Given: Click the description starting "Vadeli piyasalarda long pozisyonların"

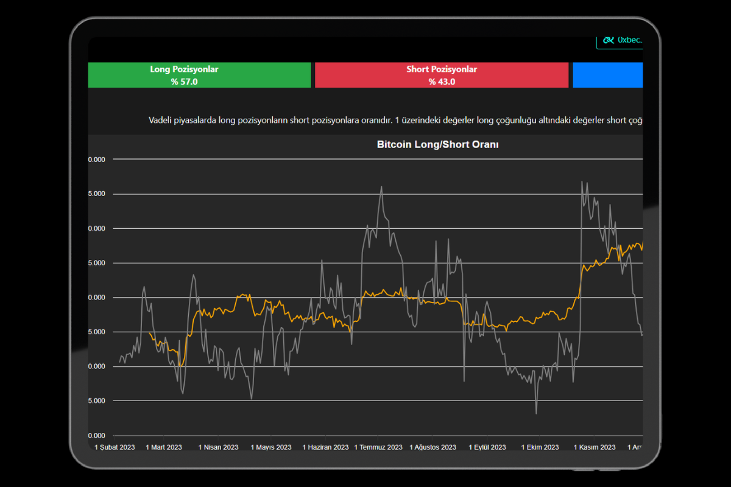Looking at the screenshot, I should click(x=396, y=120).
